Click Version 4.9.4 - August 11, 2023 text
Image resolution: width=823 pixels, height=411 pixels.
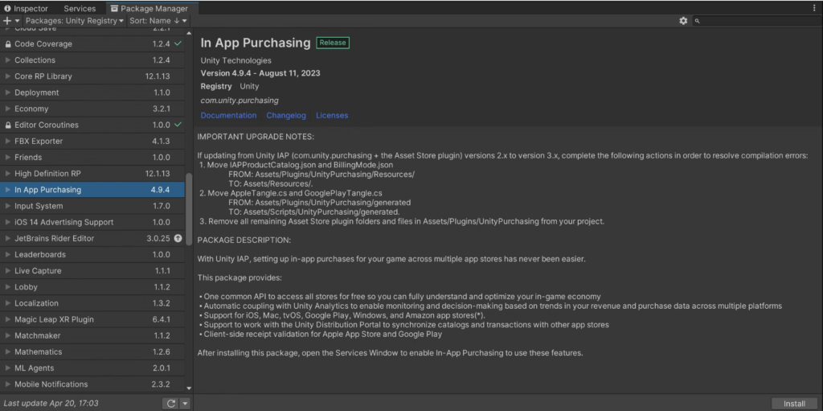click(260, 73)
